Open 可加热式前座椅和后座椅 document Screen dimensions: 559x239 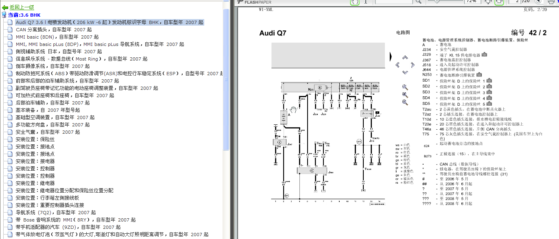[x=65, y=96]
